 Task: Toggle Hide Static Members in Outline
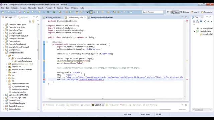coord(205,21)
